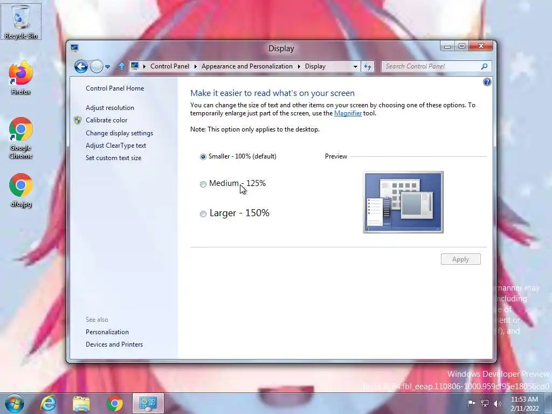Expand the chevron before Control Panel
This screenshot has width=552, height=414.
tap(144, 66)
